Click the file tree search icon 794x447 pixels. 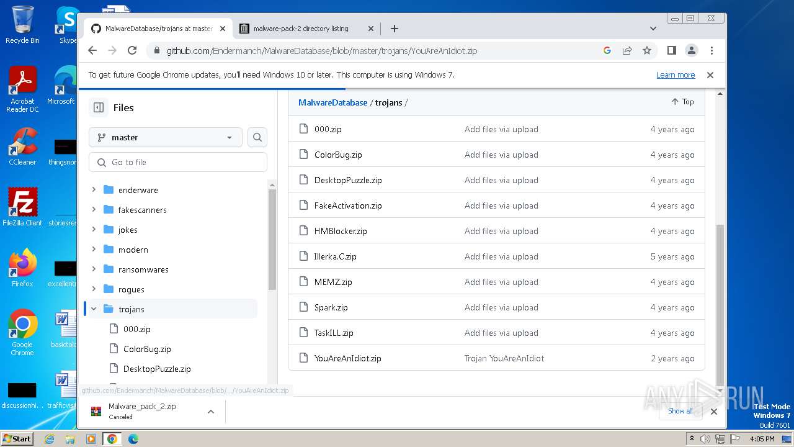257,137
